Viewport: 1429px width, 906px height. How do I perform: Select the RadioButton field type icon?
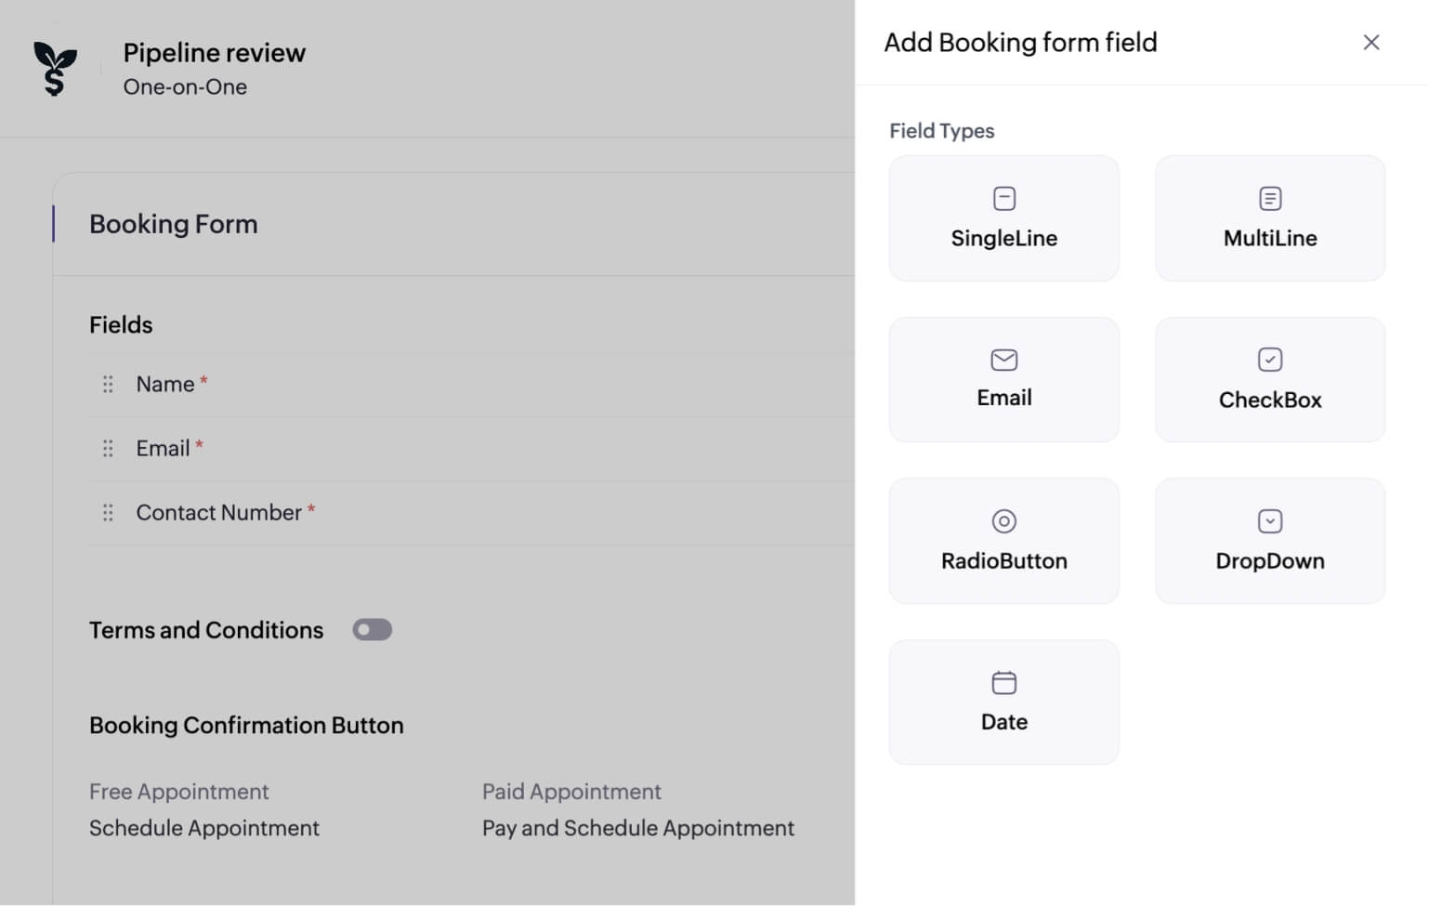1003,521
